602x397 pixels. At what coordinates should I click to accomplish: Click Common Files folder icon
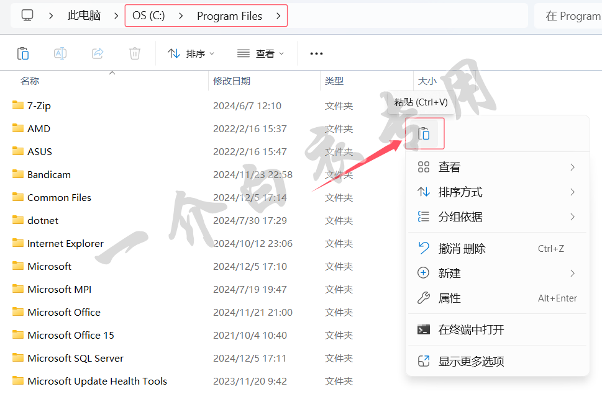(x=18, y=197)
